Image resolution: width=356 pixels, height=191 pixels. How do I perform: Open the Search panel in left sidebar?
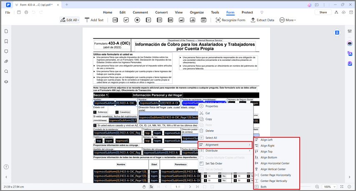(6, 72)
